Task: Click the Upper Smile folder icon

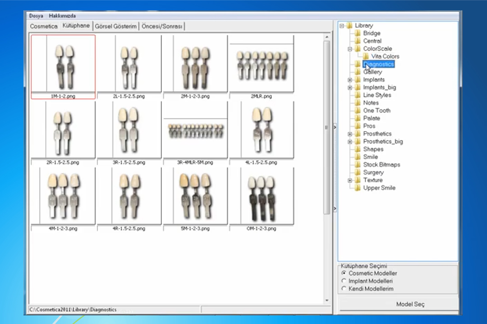Action: (x=358, y=188)
